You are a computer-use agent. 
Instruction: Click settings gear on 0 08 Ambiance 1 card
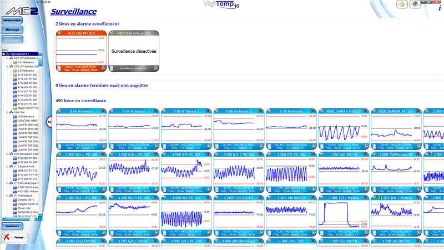209,146
